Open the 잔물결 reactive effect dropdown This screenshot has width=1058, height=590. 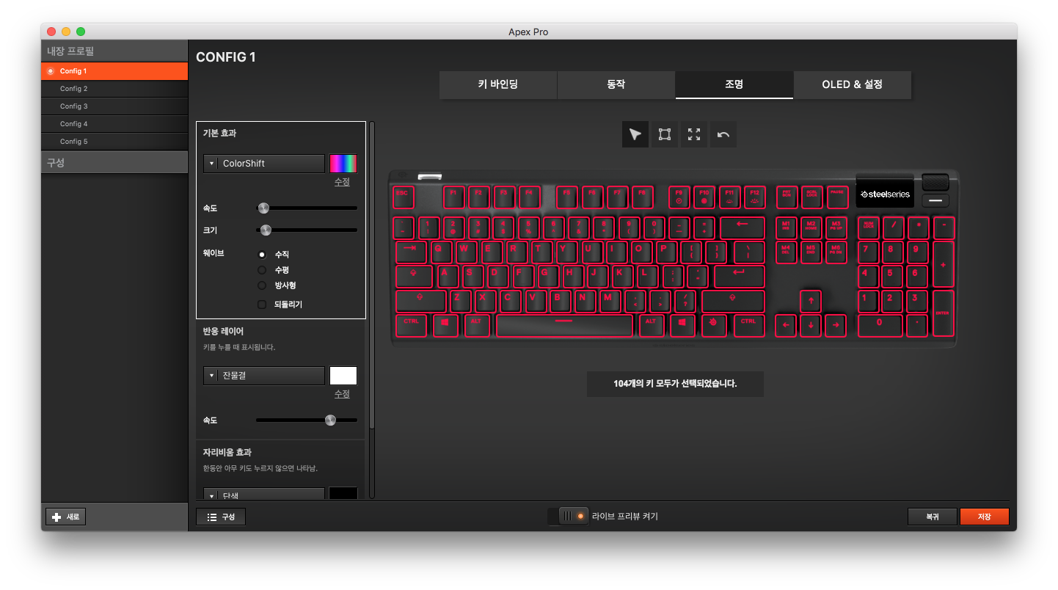(x=264, y=376)
